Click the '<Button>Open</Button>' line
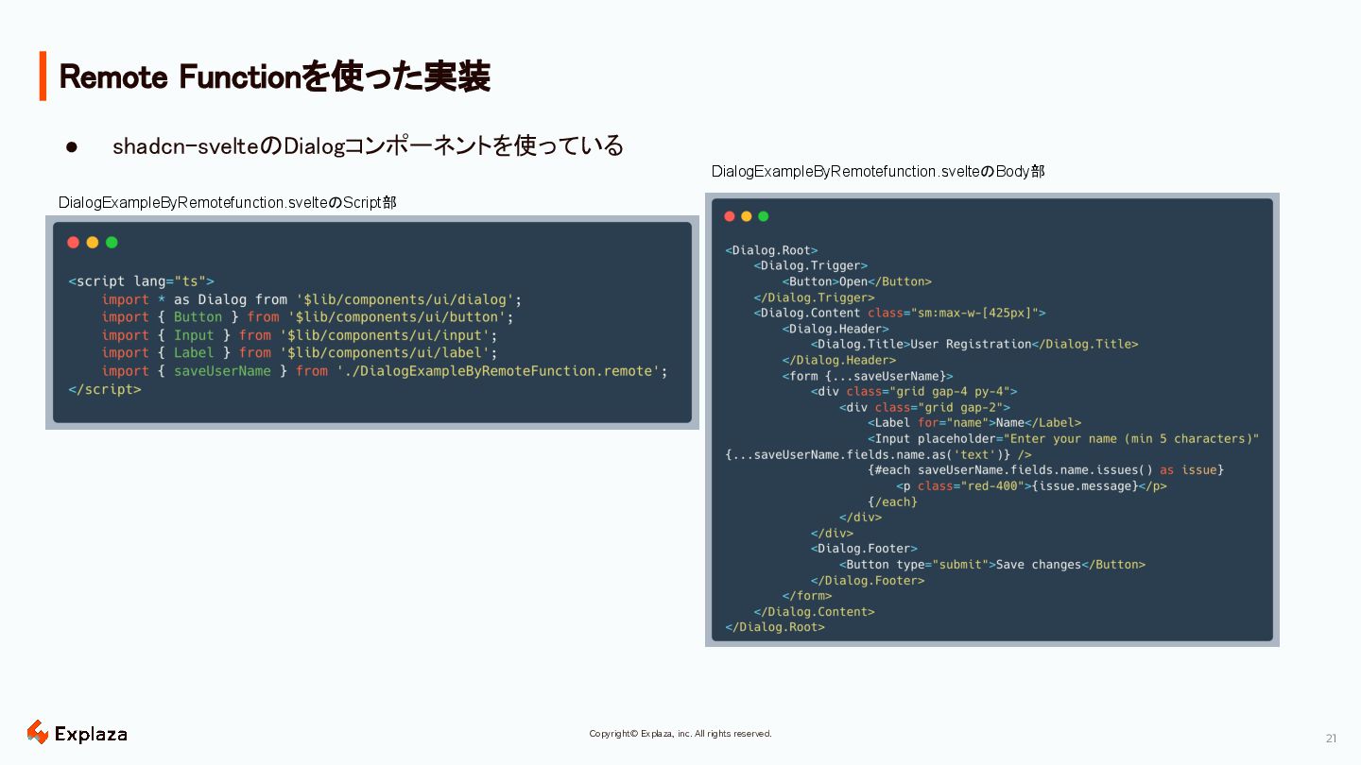The height and width of the screenshot is (765, 1361). 856,281
